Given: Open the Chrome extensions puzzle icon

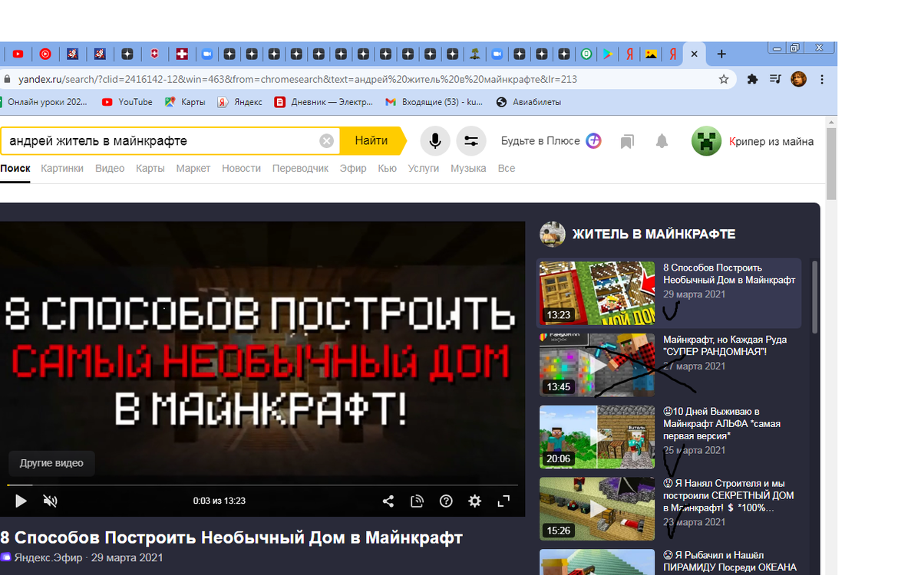Looking at the screenshot, I should tap(752, 79).
